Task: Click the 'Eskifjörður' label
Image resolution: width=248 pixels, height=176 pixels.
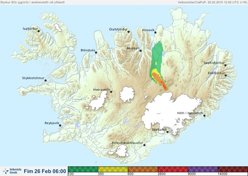Action: [216, 73]
